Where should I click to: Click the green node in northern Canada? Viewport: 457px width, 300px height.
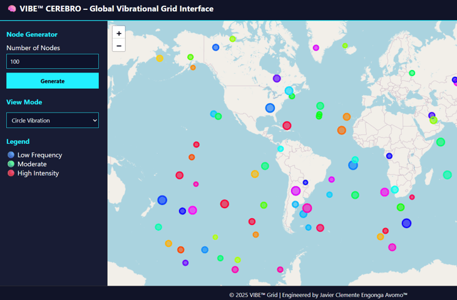click(232, 39)
